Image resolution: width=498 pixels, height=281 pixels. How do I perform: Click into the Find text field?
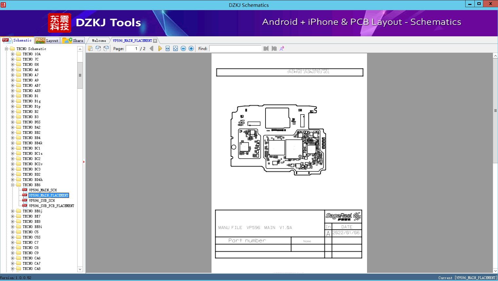coord(235,48)
